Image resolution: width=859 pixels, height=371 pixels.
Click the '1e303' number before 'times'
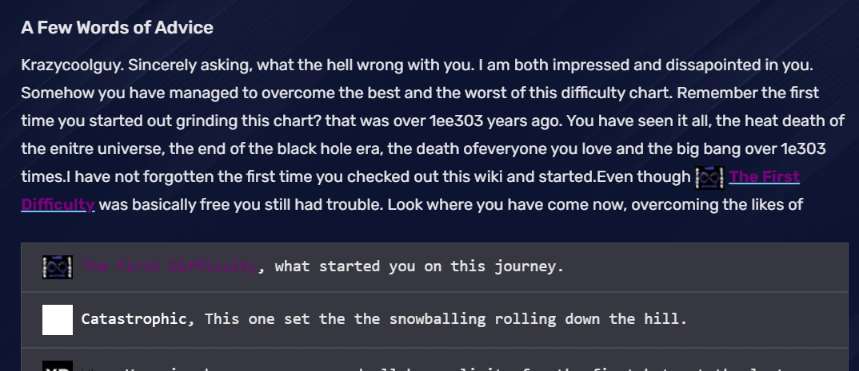pos(800,148)
